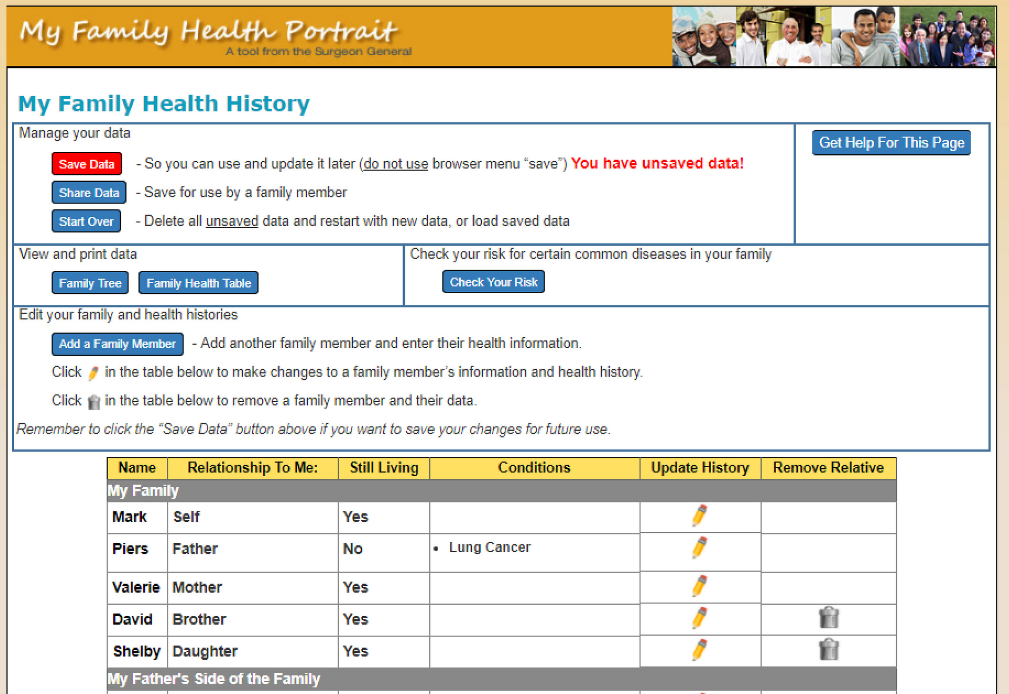
Task: Add a Family Member
Action: pyautogui.click(x=118, y=344)
